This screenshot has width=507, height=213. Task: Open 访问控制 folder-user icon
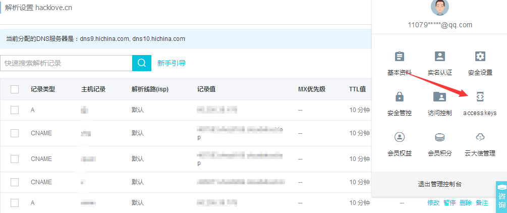440,96
